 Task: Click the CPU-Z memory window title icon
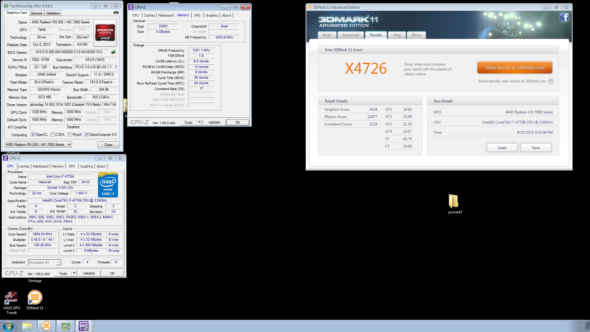131,7
